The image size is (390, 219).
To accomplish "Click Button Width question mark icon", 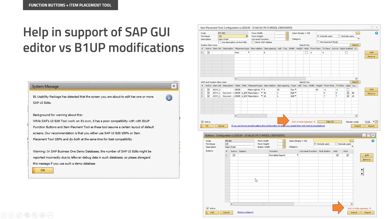I will point(284,147).
